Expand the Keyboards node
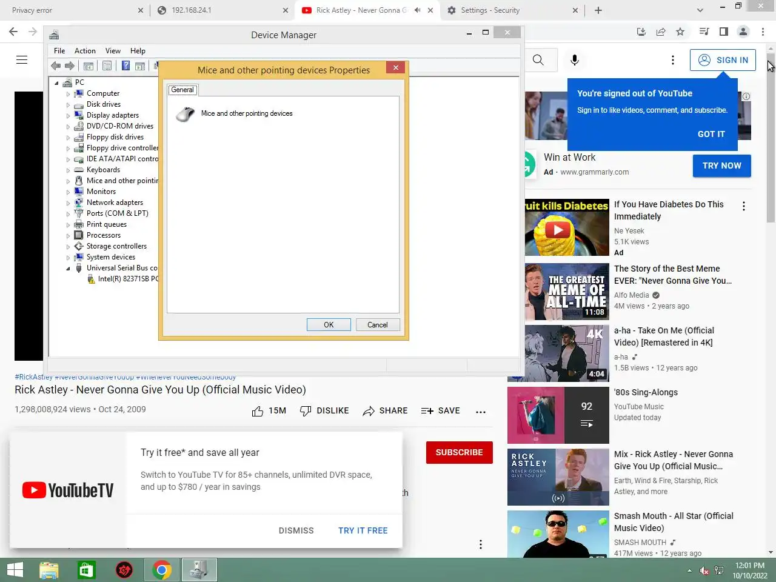This screenshot has height=582, width=776. (69, 170)
